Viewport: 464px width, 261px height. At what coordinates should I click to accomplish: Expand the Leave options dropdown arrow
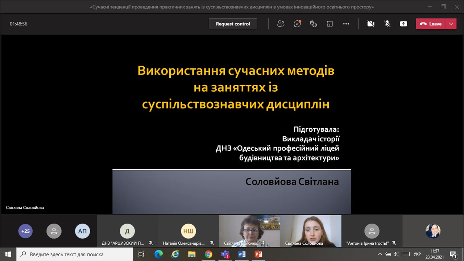[x=451, y=24]
